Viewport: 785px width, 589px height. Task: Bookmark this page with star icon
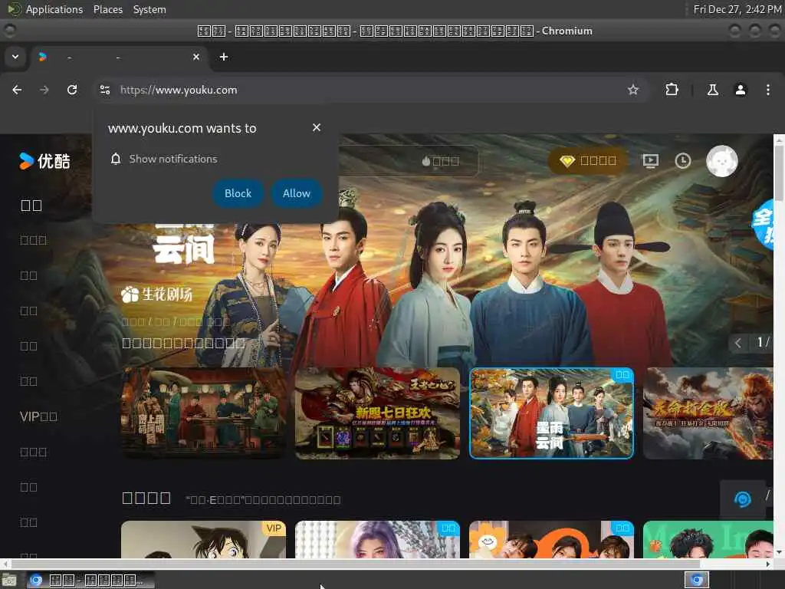[633, 90]
